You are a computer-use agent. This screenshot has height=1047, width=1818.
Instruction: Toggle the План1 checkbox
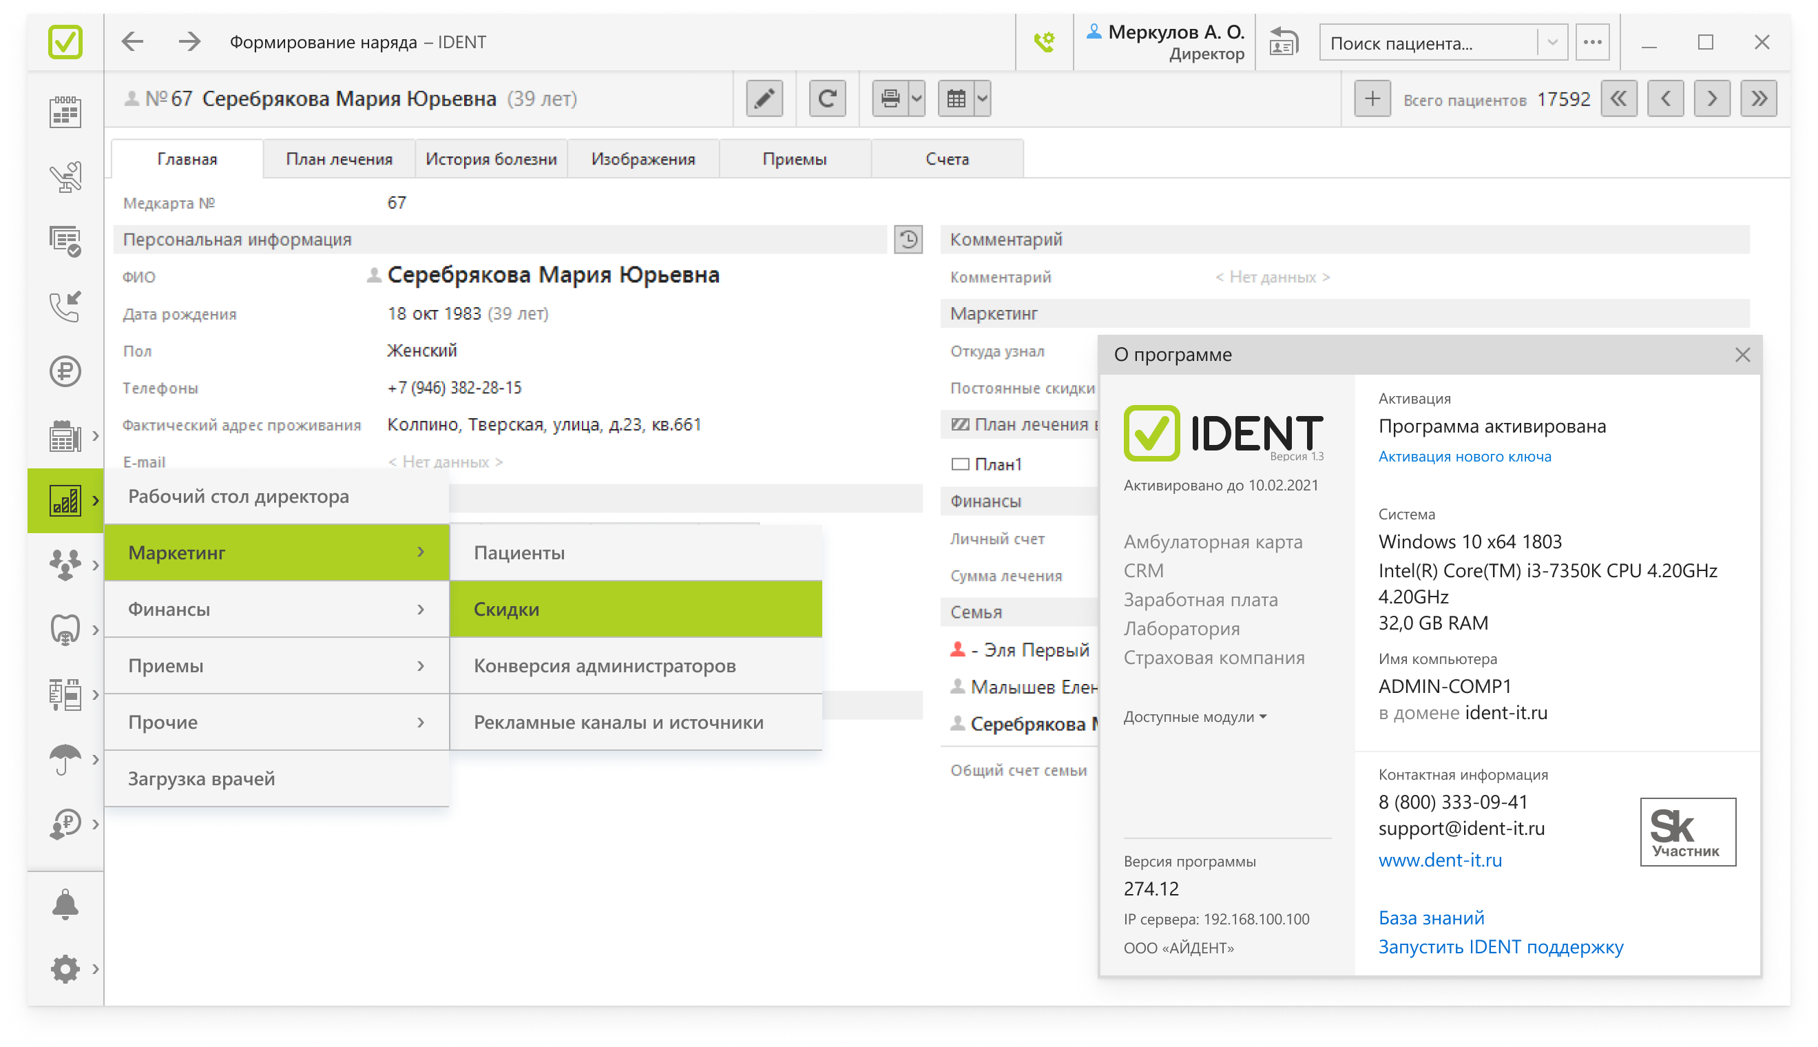coord(961,464)
